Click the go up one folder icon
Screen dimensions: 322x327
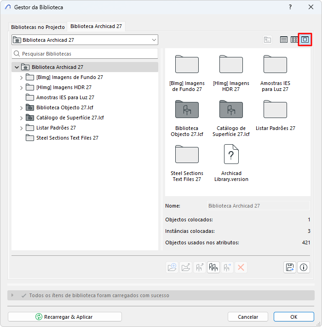pos(267,39)
